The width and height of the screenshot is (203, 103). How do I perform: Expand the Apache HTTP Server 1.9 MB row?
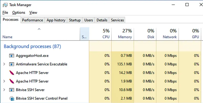click(4, 81)
